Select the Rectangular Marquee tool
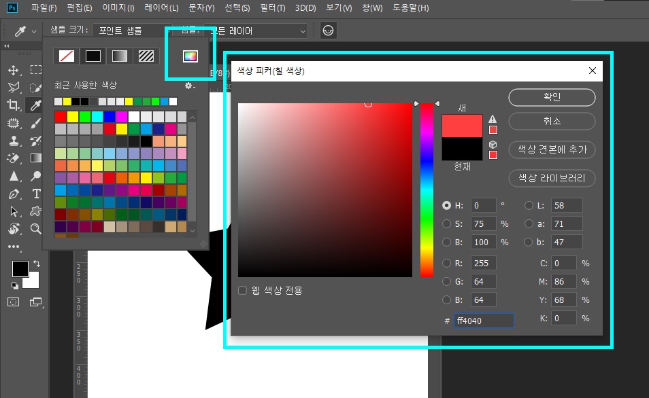 pyautogui.click(x=35, y=70)
